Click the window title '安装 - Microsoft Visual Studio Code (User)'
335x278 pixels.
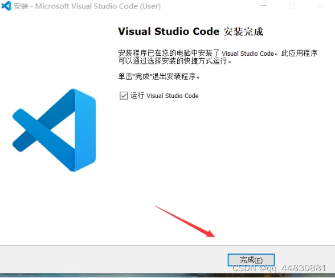pos(87,6)
